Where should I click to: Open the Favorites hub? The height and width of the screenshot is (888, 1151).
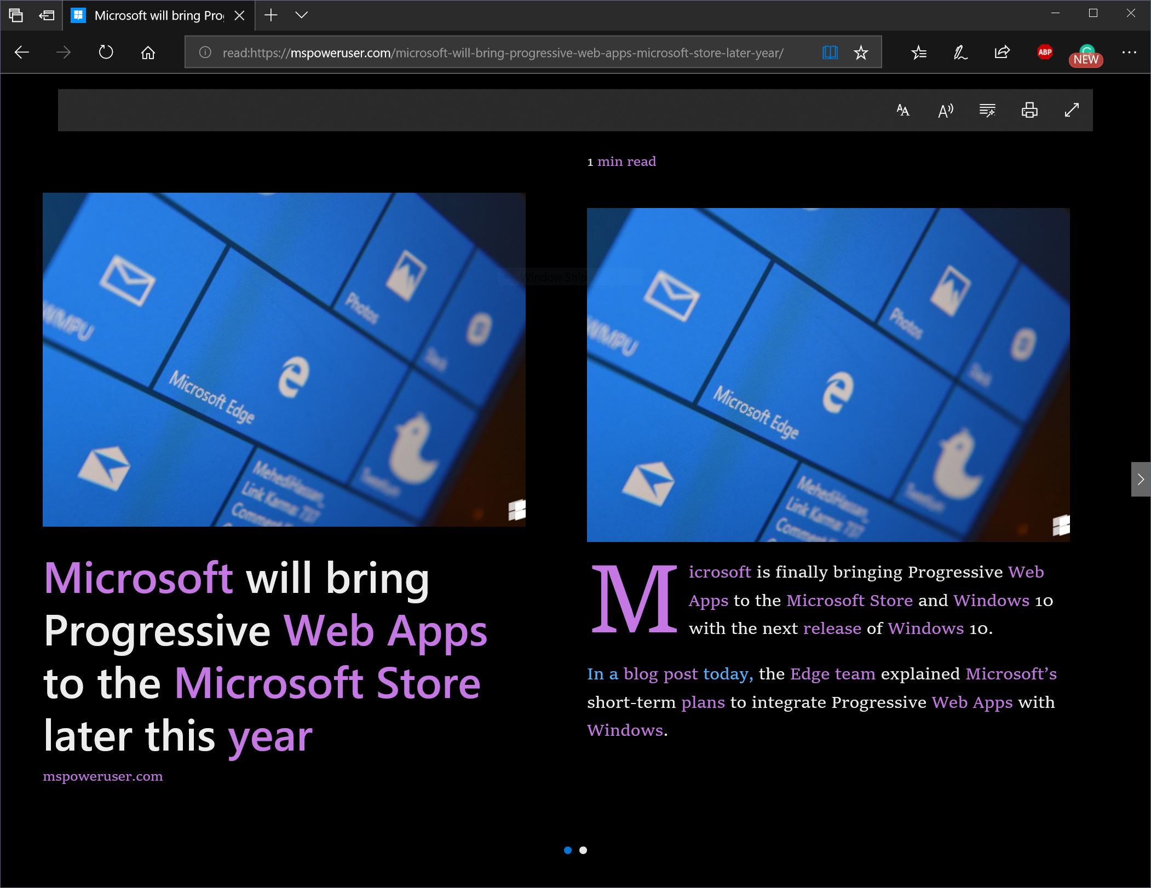(919, 53)
